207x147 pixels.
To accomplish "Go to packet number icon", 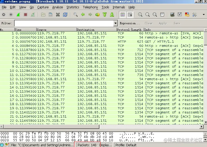I will [x=98, y=15].
